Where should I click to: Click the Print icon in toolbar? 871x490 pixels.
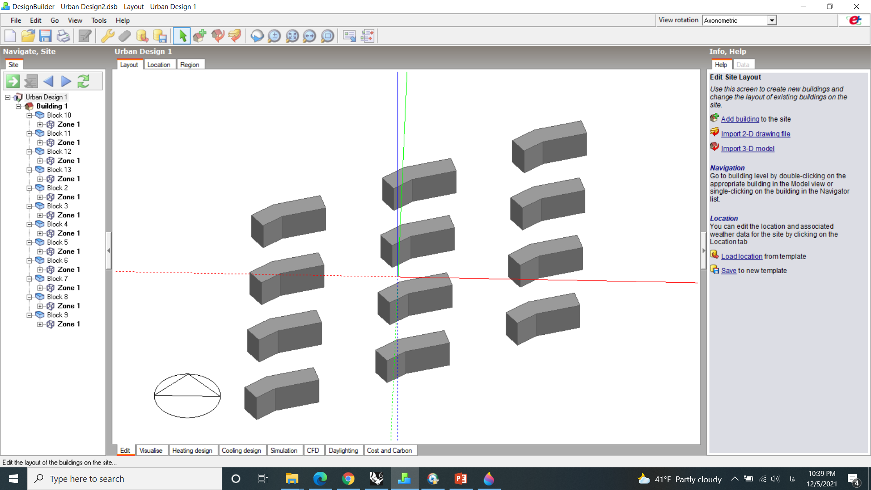click(63, 36)
